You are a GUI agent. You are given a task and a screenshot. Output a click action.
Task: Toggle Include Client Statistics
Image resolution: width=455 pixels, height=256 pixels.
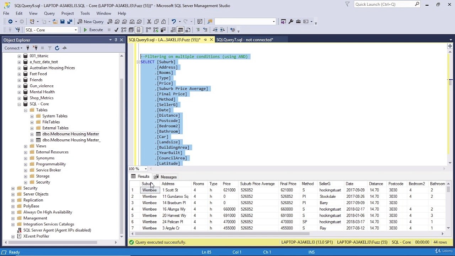point(164,30)
